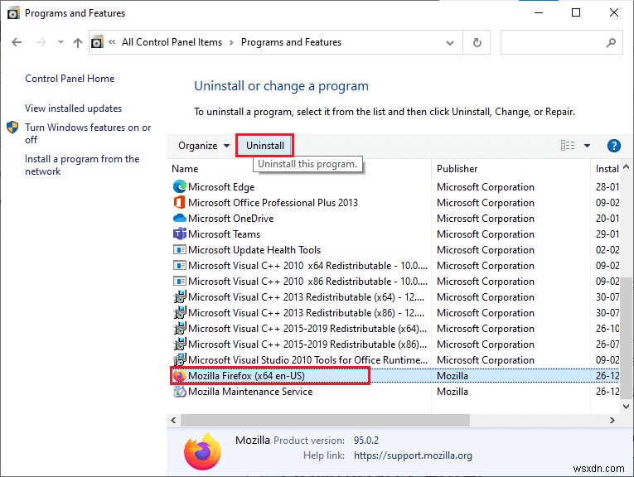This screenshot has height=477, width=634.
Task: Click the horizontal scrollbar thumb
Action: [x=325, y=420]
